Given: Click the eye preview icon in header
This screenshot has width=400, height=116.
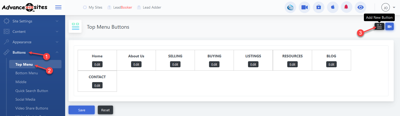Looking at the screenshot, I should tap(360, 7).
